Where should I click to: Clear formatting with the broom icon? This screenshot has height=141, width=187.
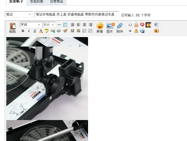(x=65, y=31)
